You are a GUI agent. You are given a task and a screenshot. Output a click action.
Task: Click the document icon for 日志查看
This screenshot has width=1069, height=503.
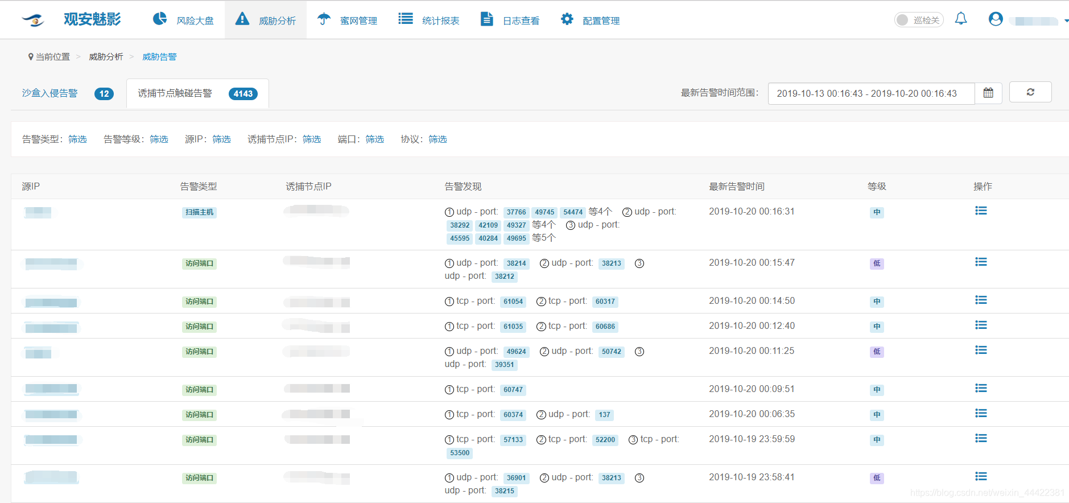(487, 19)
